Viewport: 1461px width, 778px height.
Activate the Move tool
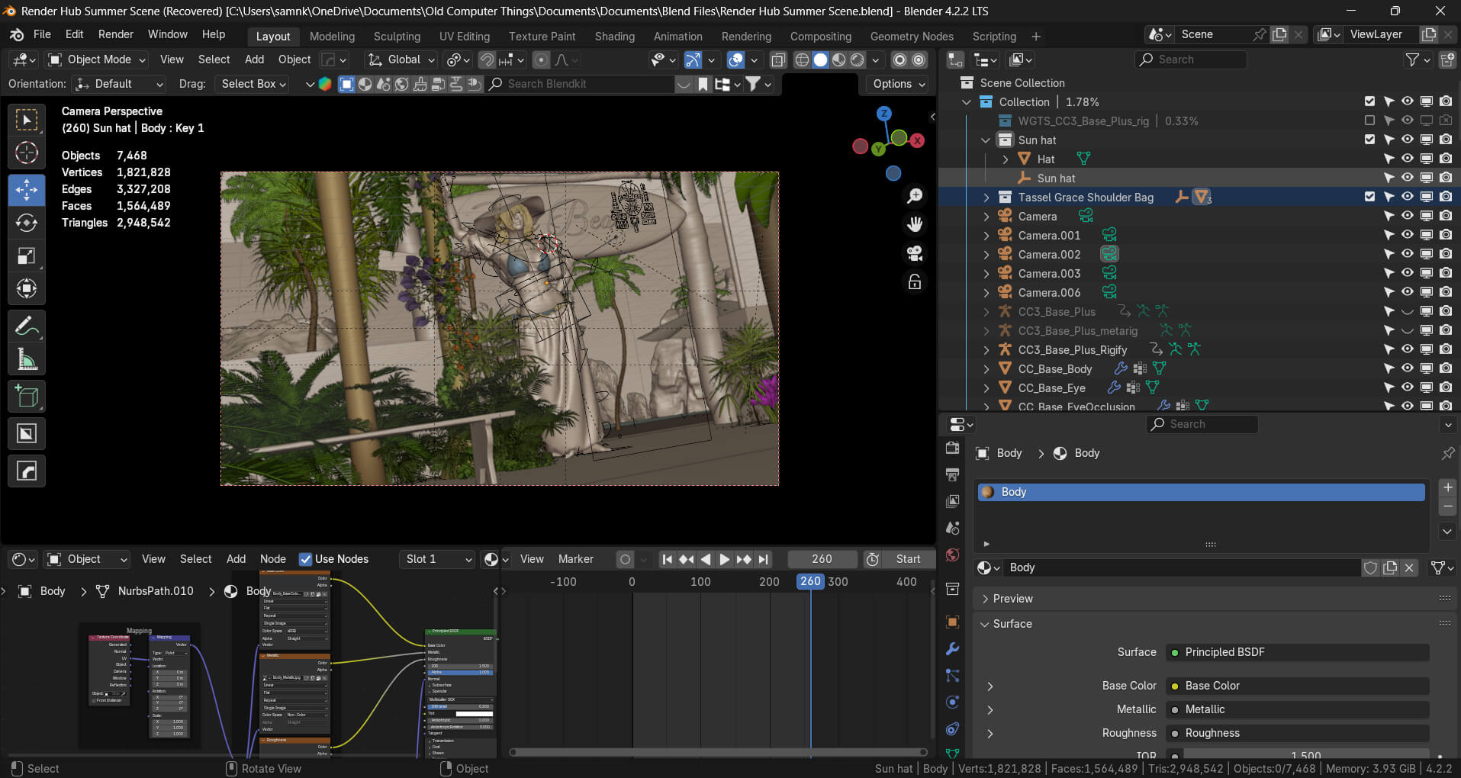pos(27,190)
